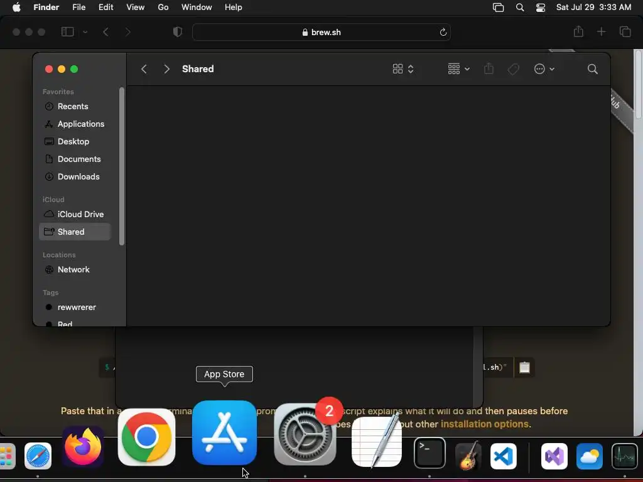This screenshot has width=643, height=482.
Task: Go forward in Finder window
Action: [166, 69]
